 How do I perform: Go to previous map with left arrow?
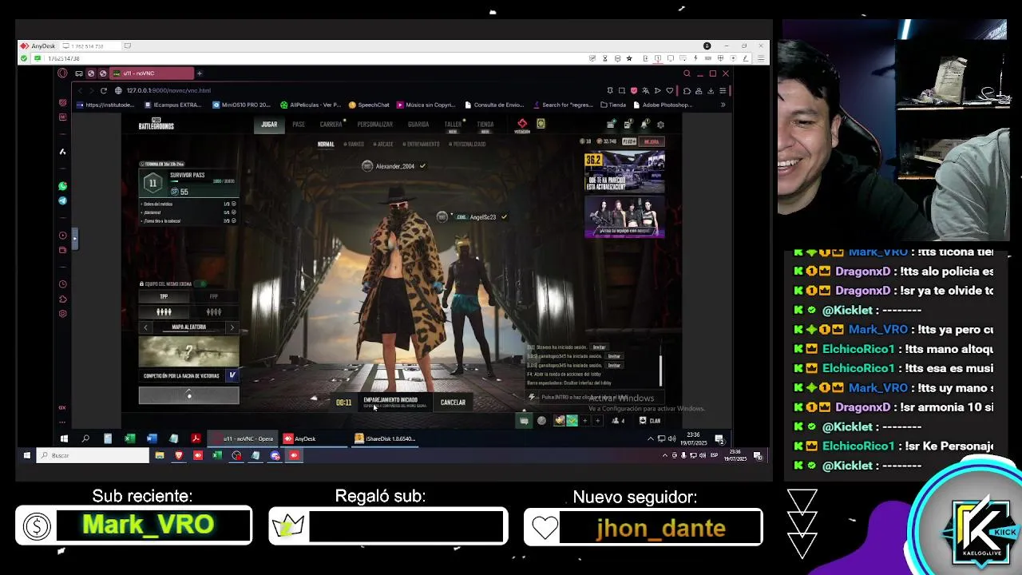pyautogui.click(x=145, y=327)
